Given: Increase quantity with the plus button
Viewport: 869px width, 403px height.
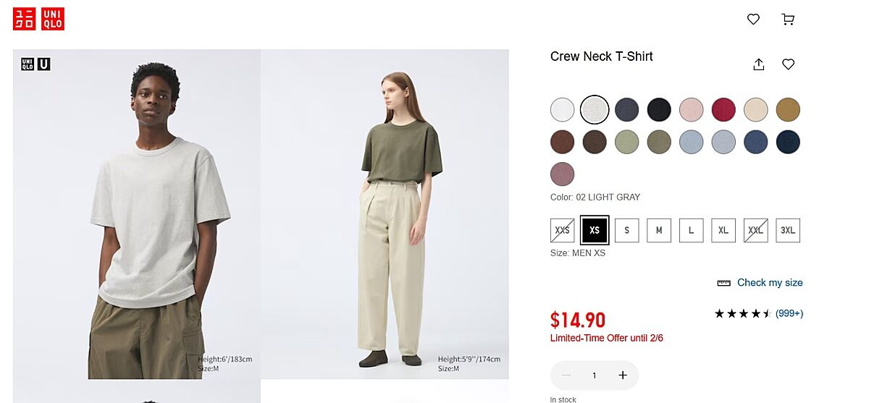Looking at the screenshot, I should (x=623, y=375).
